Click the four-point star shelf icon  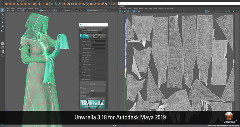coord(39,4)
